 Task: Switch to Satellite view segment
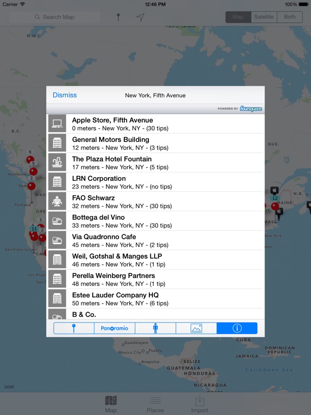(264, 17)
